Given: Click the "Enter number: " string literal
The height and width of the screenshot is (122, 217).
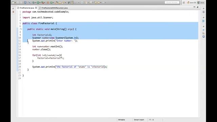Looking at the screenshot, I should pos(66,41).
